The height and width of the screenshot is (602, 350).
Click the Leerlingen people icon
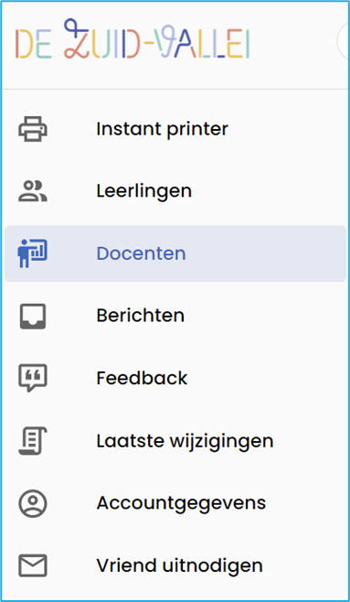pos(33,191)
